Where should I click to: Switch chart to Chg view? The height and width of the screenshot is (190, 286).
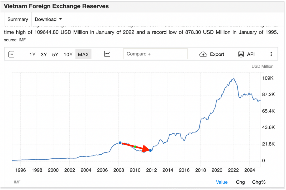pos(240,182)
